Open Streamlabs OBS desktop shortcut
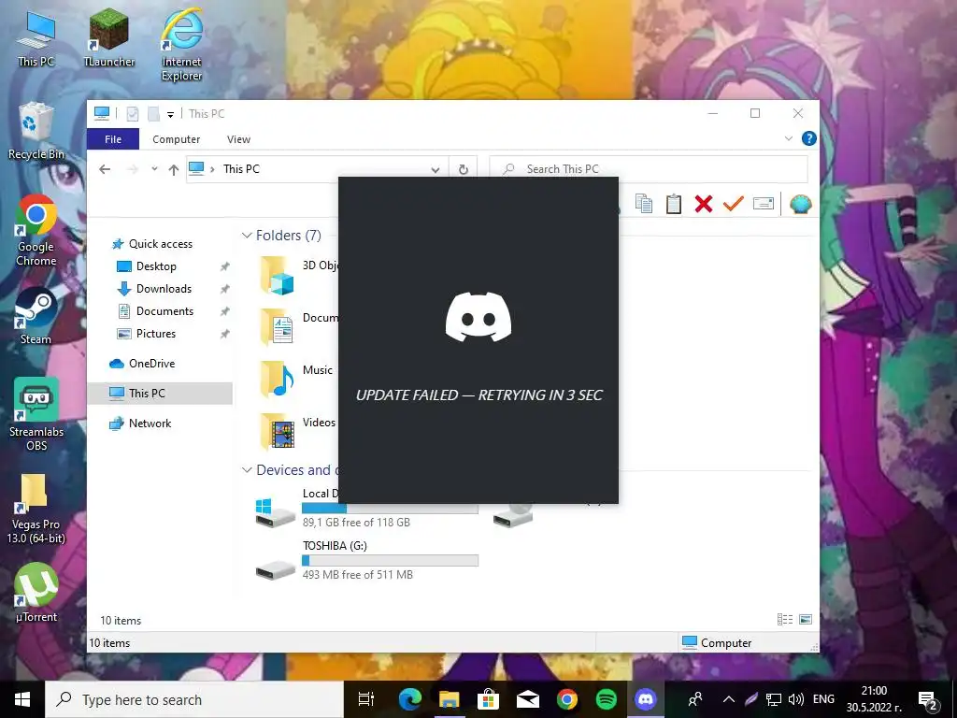Screen dimensions: 957x718 36,414
